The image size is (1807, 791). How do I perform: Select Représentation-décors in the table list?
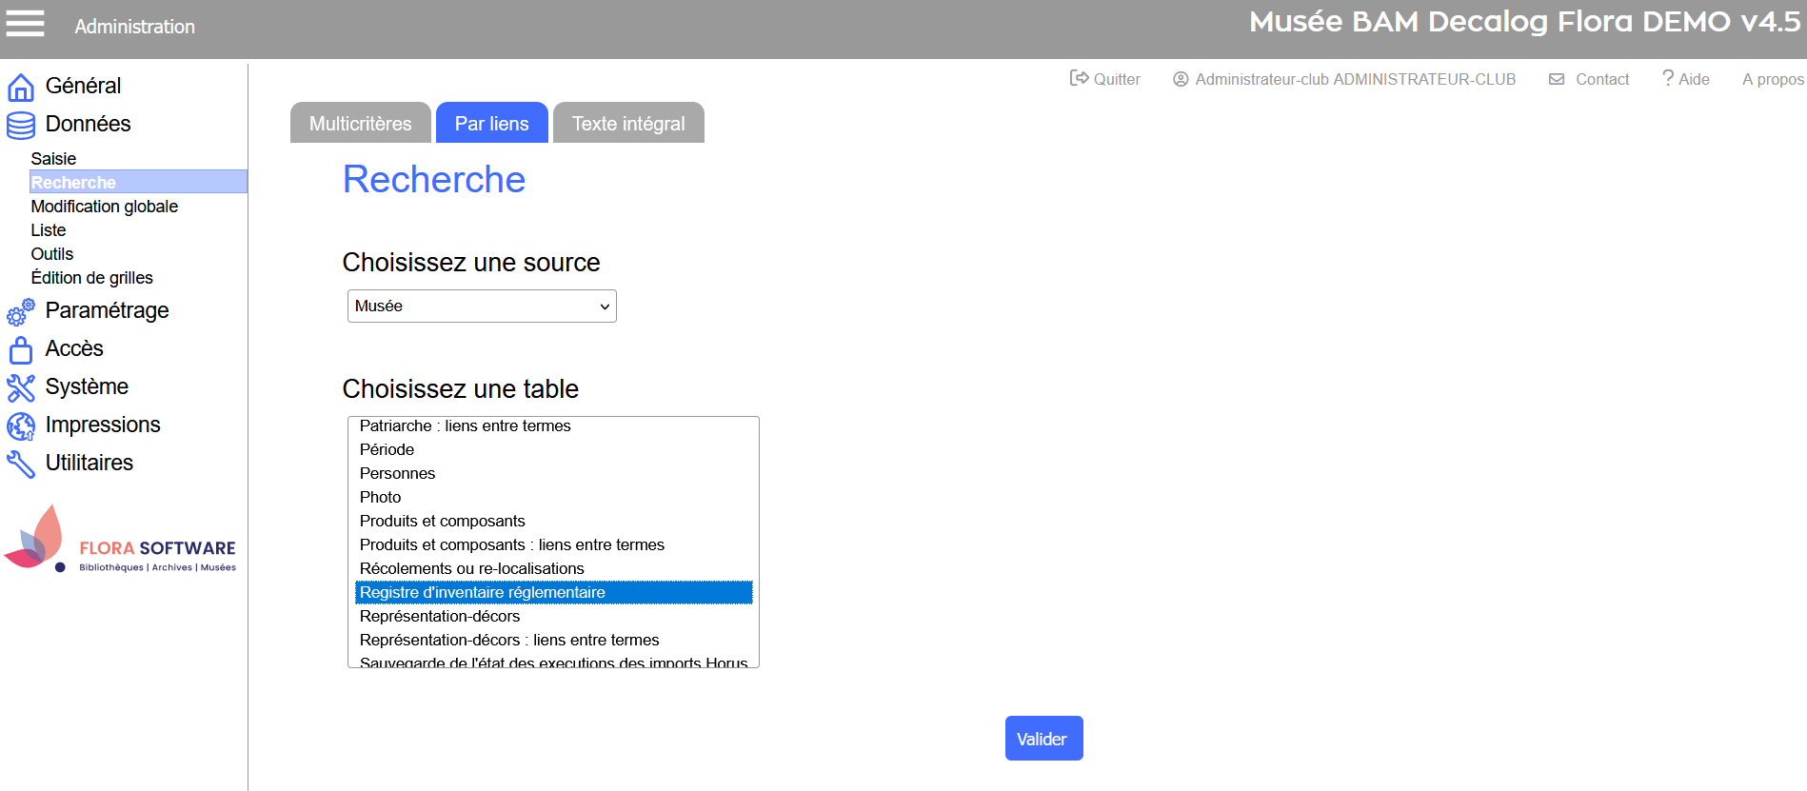click(x=440, y=616)
